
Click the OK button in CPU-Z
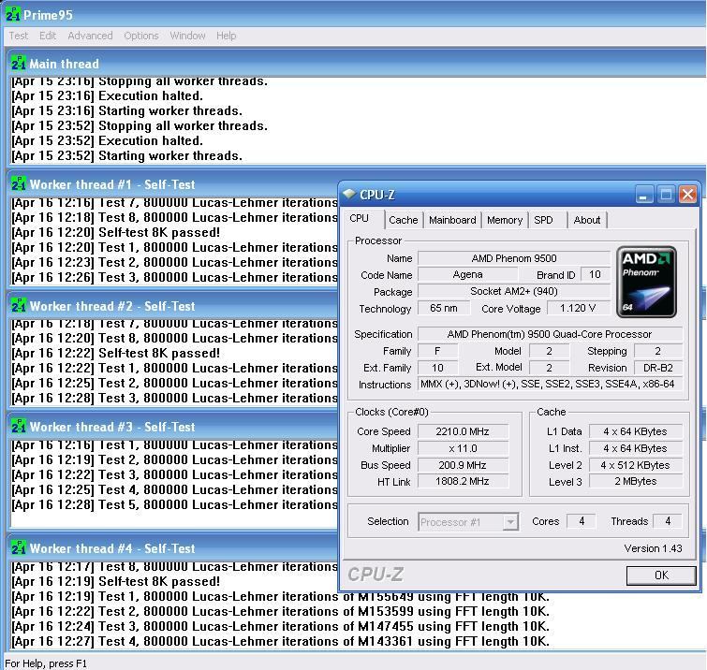tap(661, 575)
